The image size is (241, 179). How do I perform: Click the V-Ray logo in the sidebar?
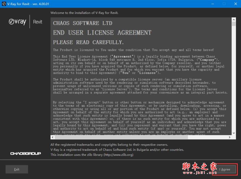coord(17,21)
